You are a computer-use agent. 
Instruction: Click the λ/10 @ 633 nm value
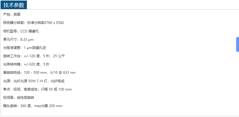[63, 73]
